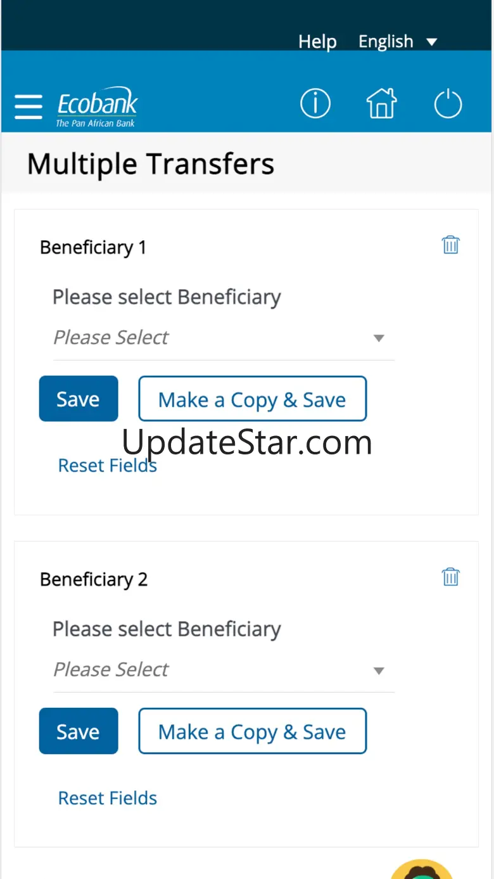Reset Fields for Beneficiary 2
The image size is (494, 879).
click(108, 798)
